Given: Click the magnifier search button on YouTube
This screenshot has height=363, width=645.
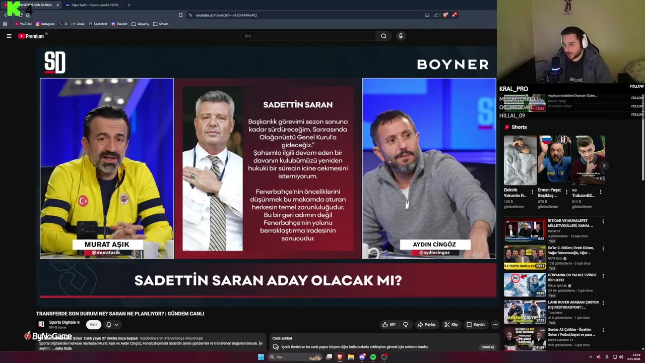Looking at the screenshot, I should click(383, 36).
